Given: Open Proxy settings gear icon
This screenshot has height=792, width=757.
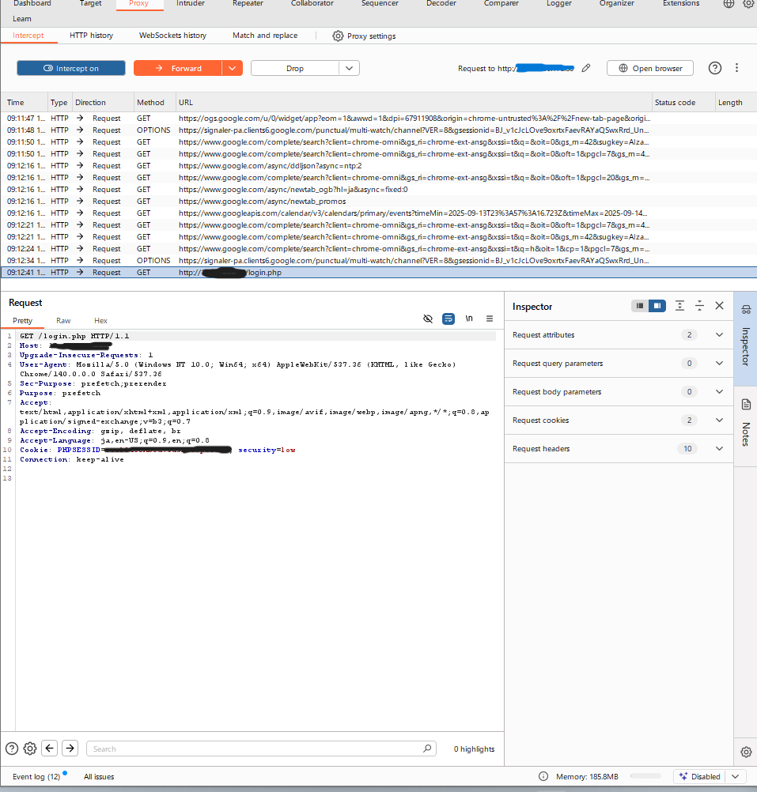Looking at the screenshot, I should pos(338,36).
